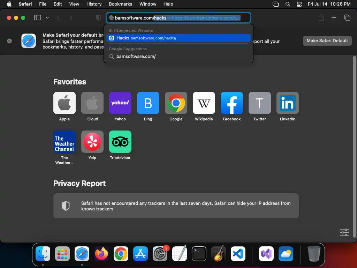Select the Hacks bamsoftware.com/hacks/ suggestion

[178, 38]
